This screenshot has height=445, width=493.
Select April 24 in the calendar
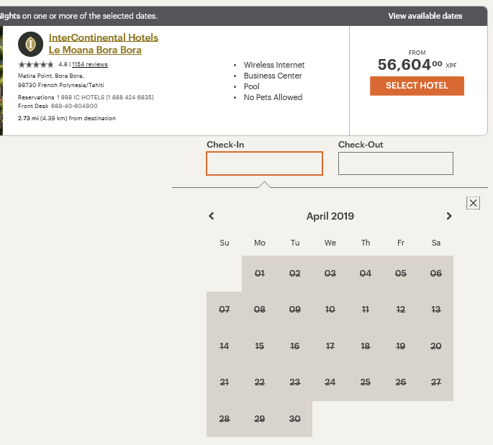tap(330, 382)
